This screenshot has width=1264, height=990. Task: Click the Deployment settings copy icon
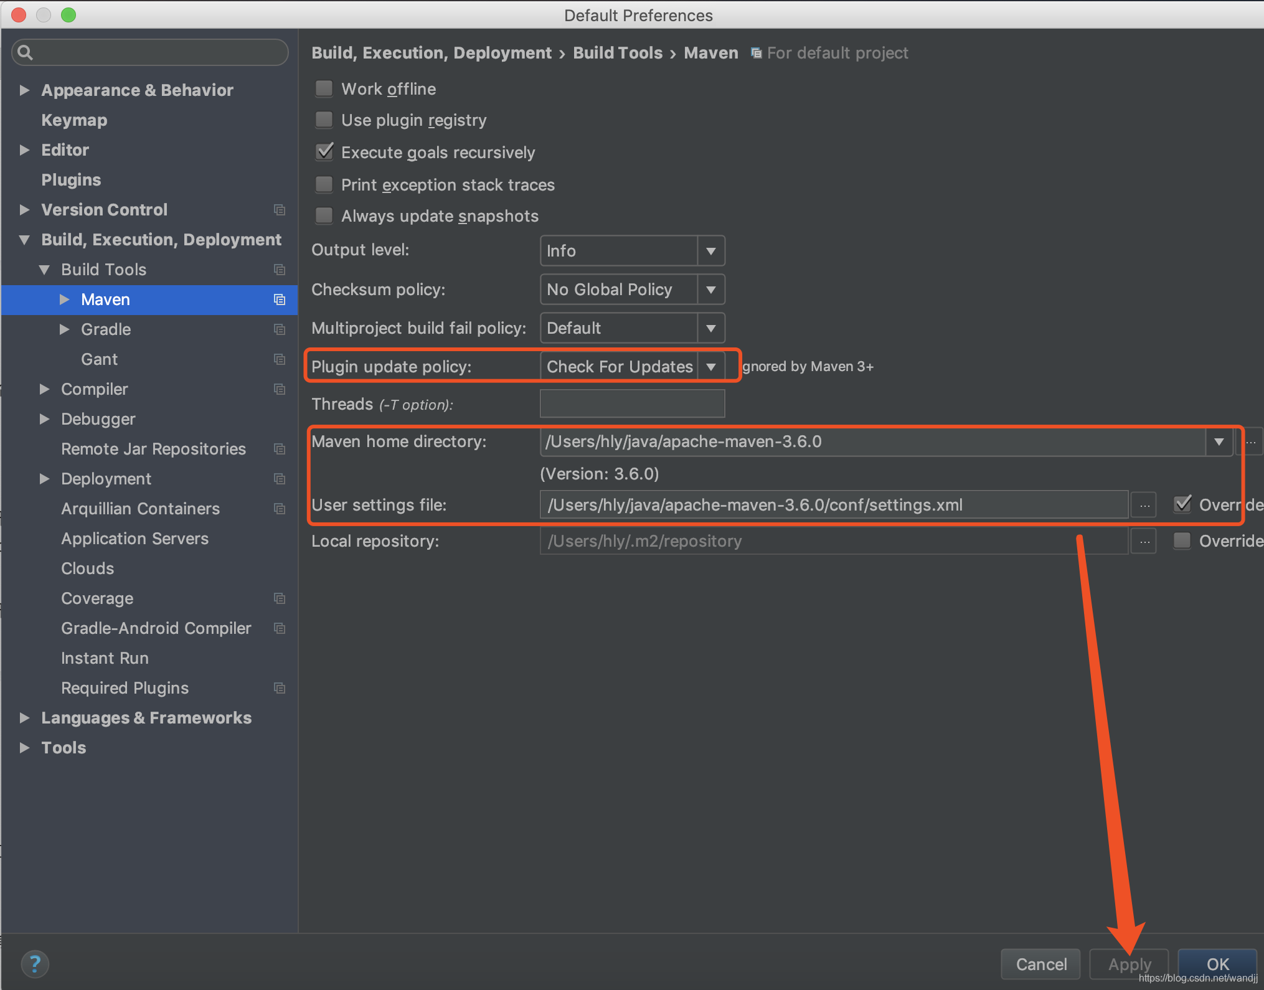(279, 479)
